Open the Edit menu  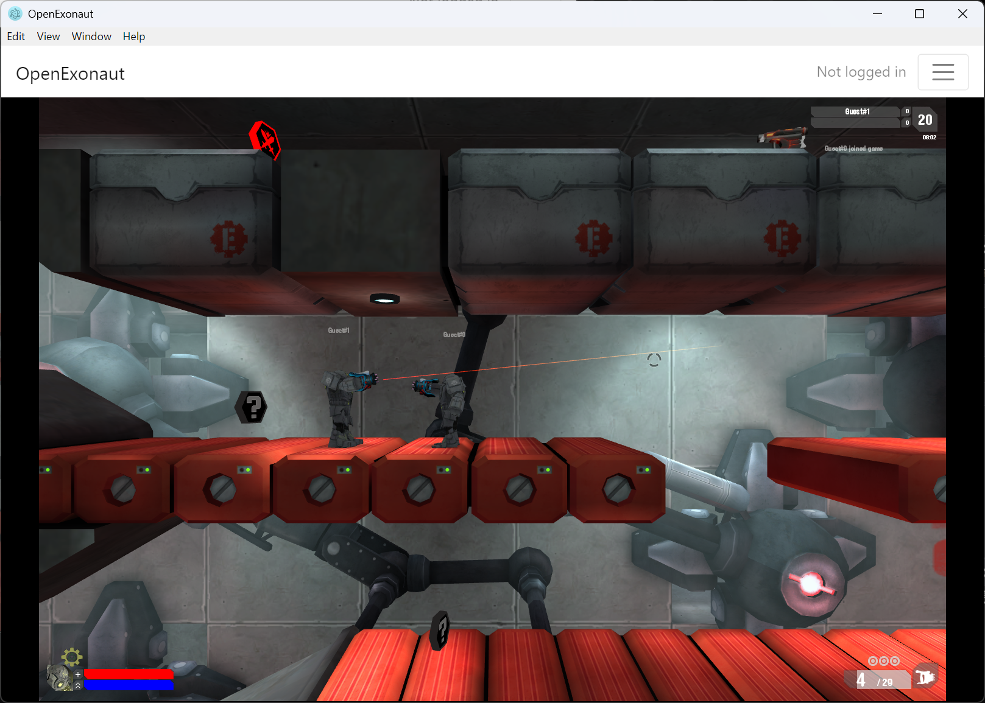pyautogui.click(x=16, y=37)
